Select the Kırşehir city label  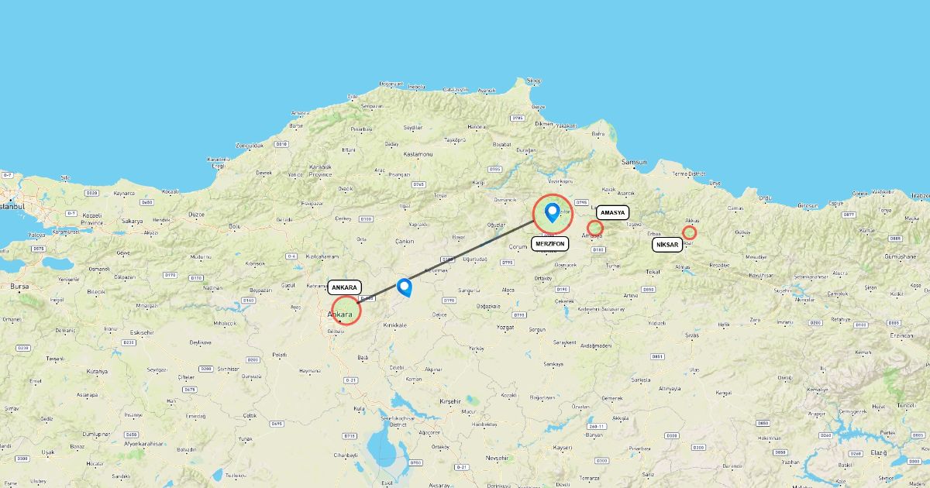click(450, 402)
